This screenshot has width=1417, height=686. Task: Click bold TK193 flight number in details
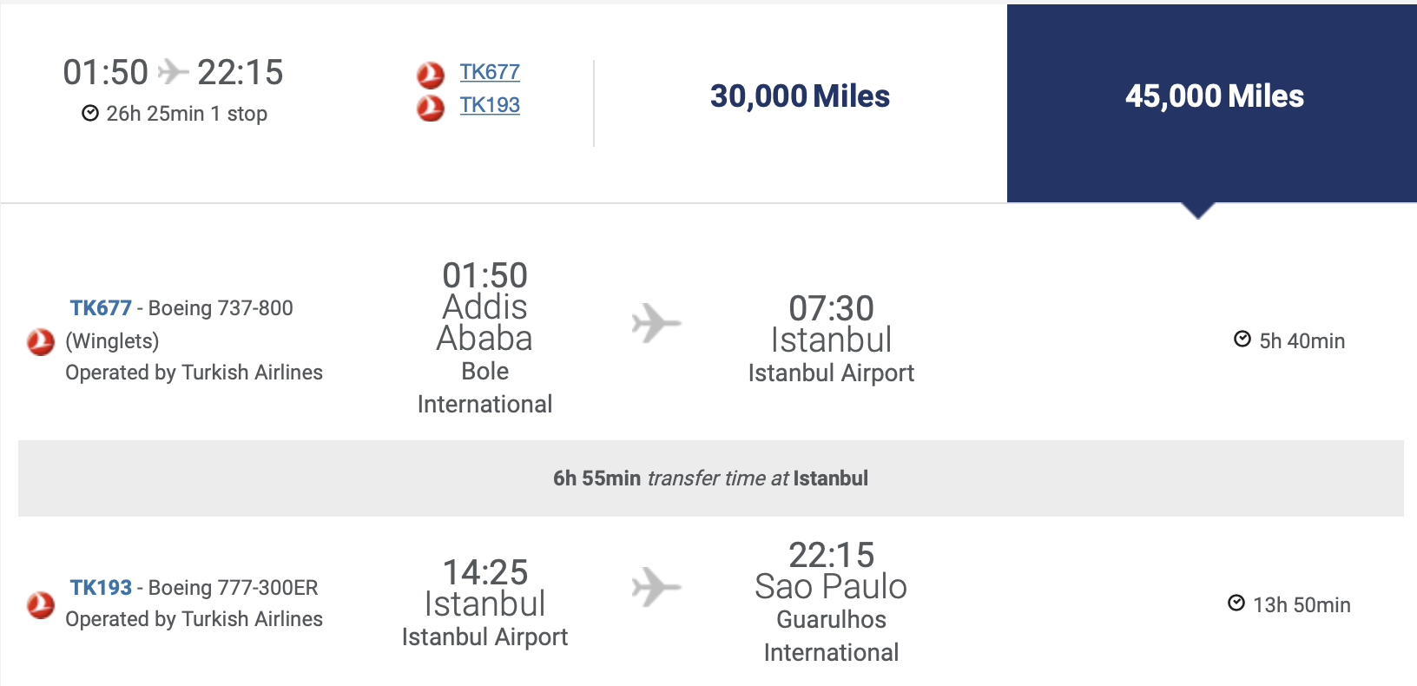click(101, 588)
